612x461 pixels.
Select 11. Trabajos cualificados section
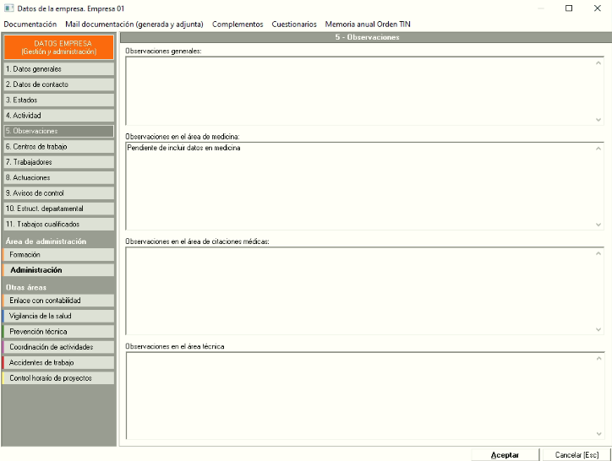click(x=58, y=225)
